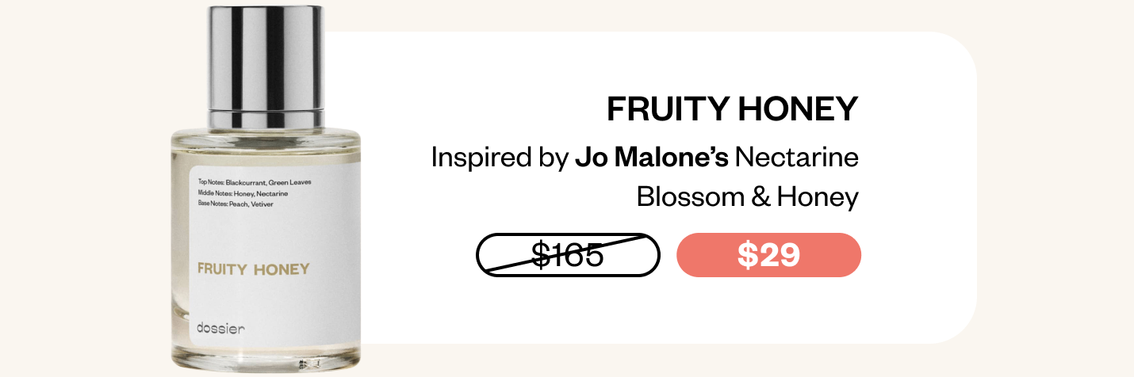Click the Top Notes line on label
This screenshot has width=1134, height=377.
pos(255,182)
